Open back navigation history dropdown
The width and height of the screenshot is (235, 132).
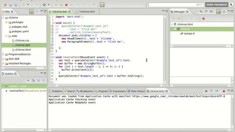(28, 5)
